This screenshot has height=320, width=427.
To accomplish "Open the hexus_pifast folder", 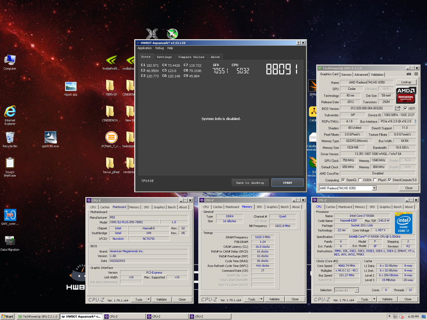I will pyautogui.click(x=110, y=163).
